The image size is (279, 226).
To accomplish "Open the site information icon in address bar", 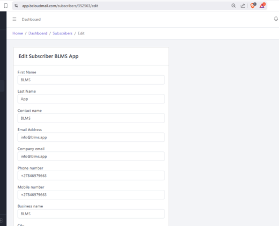I will (16, 6).
